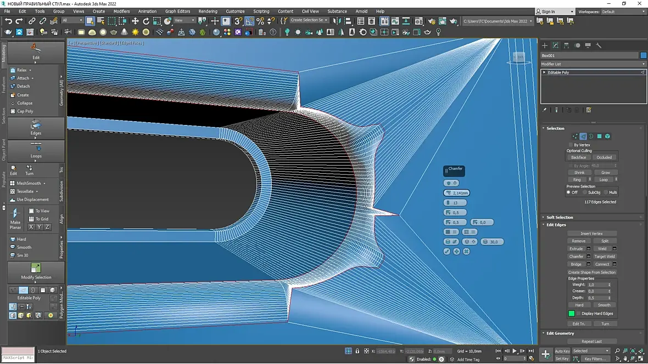Enable the By Vertex checkbox
The height and width of the screenshot is (364, 648).
tap(571, 145)
